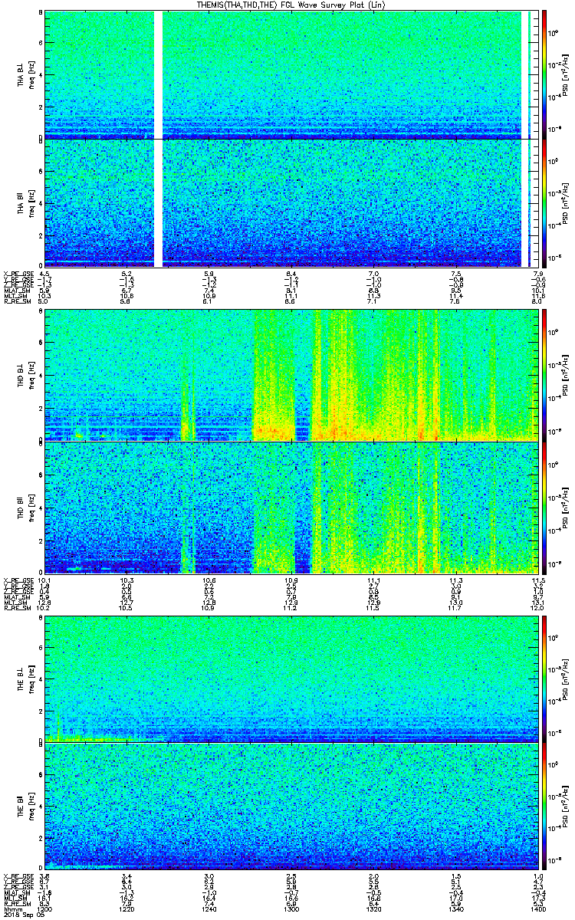Select the THA B-parallel PSD color bar
The width and height of the screenshot is (575, 920).
[x=544, y=203]
